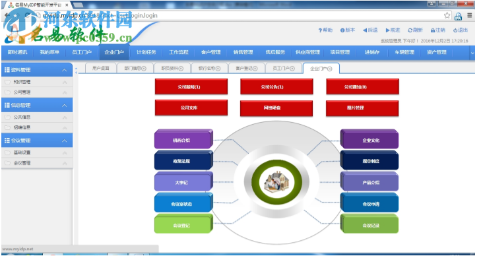Click the 产品介绍 block
This screenshot has height=258, width=481.
click(369, 182)
